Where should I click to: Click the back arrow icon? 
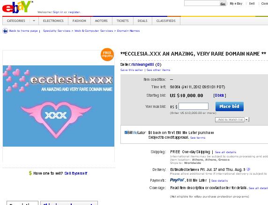5,31
